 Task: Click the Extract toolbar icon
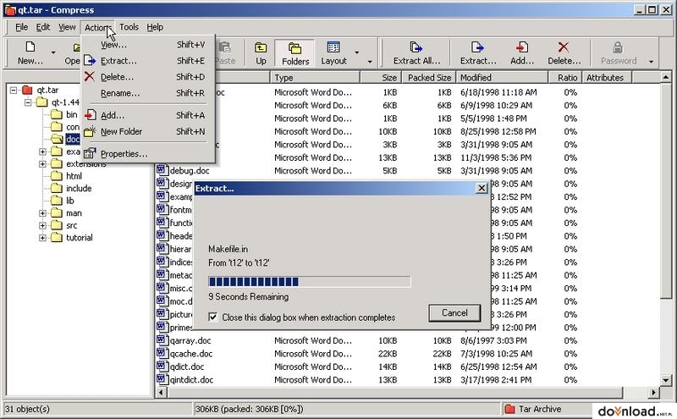[x=477, y=47]
